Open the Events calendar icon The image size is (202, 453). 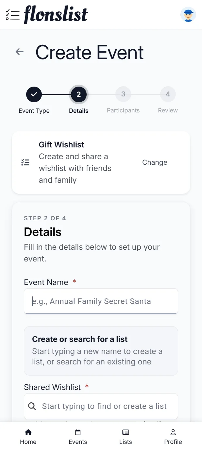pyautogui.click(x=78, y=432)
